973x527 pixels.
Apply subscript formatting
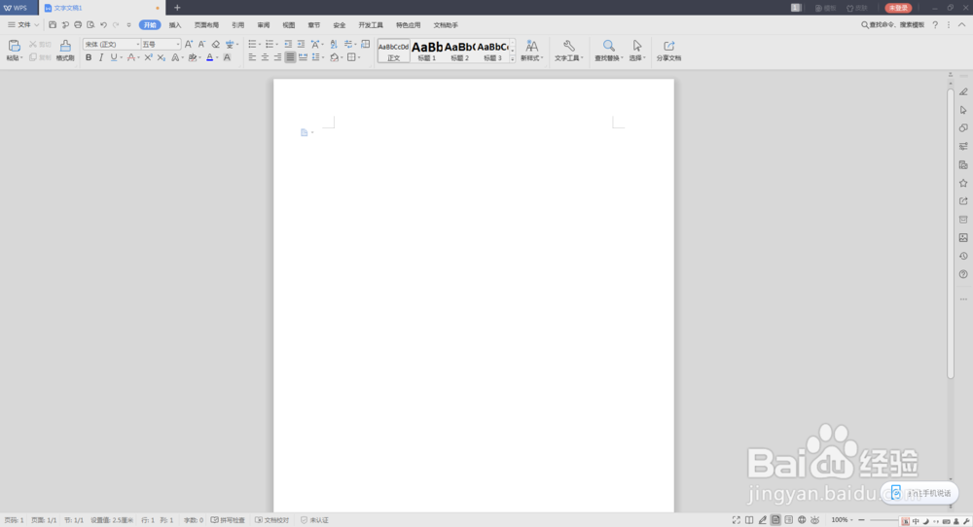(162, 57)
